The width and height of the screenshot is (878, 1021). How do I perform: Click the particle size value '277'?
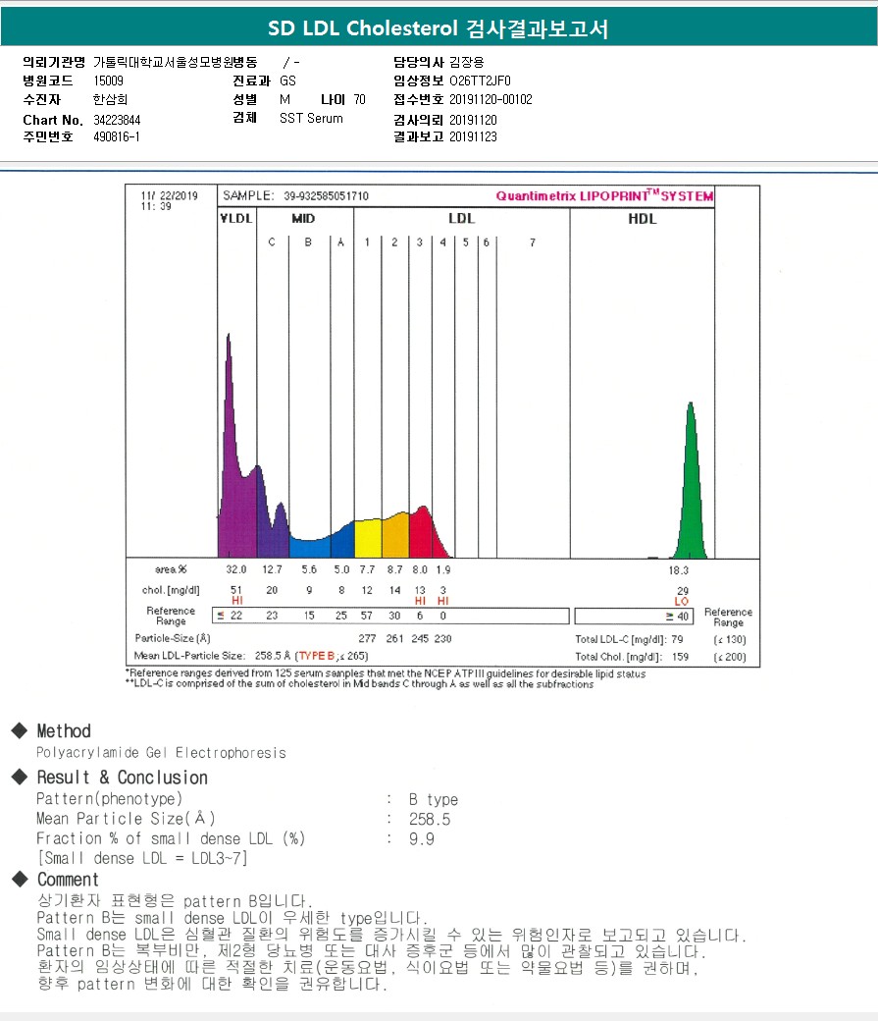click(367, 639)
